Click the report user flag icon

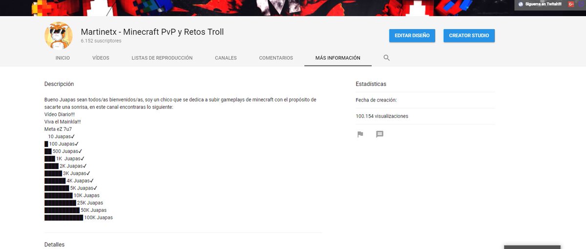360,134
